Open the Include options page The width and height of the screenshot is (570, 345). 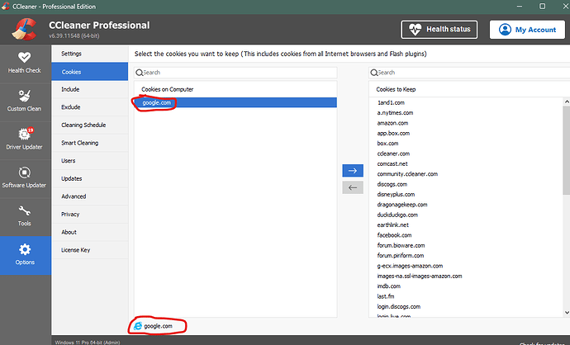(90, 89)
